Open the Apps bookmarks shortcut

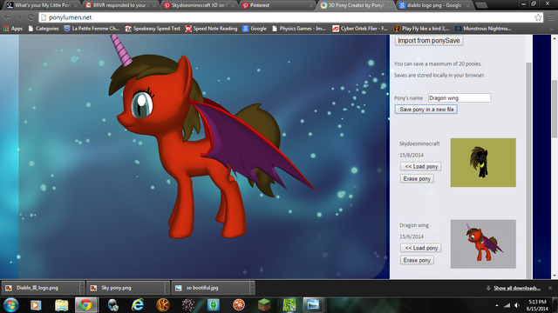tap(13, 29)
